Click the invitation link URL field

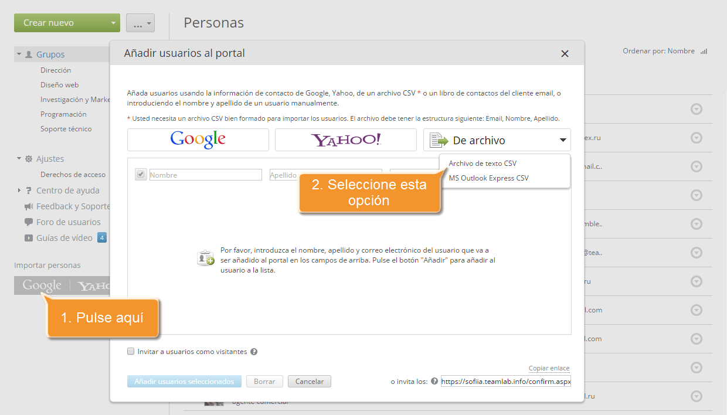506,382
